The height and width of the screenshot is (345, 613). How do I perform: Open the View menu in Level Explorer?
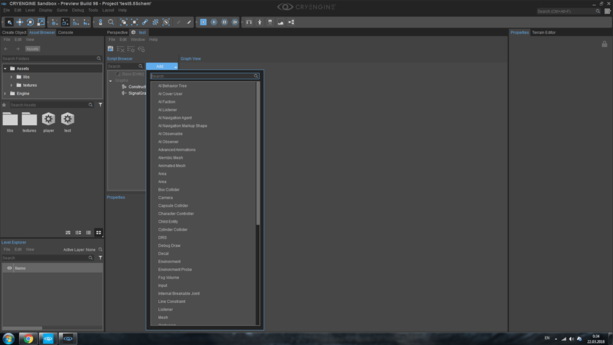30,250
